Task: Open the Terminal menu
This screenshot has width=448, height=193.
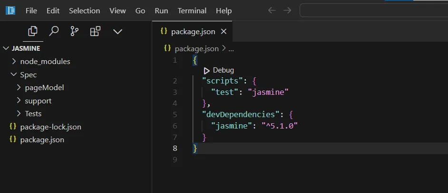Action: coord(192,11)
